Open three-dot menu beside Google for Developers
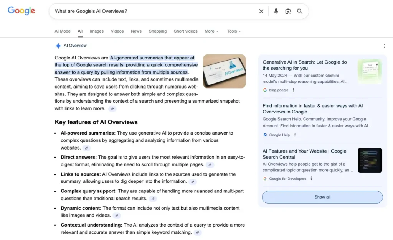This screenshot has width=393, height=240. (311, 178)
